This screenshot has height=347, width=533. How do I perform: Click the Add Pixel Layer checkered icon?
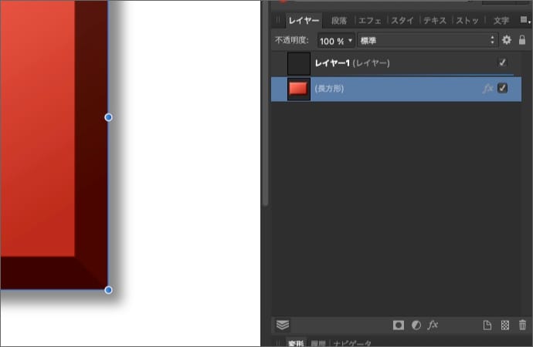point(505,325)
